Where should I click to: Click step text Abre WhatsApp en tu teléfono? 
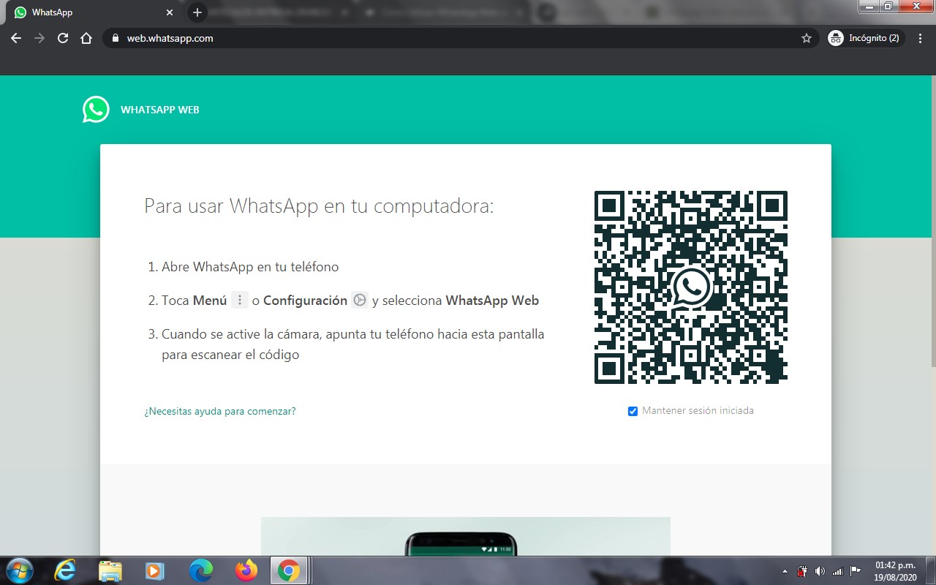[x=250, y=267]
